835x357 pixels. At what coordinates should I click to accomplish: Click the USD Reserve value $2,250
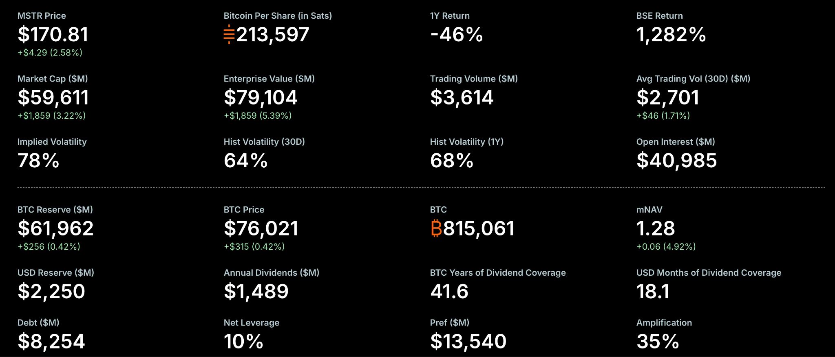click(x=51, y=292)
